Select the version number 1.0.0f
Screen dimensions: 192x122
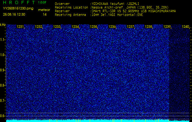pos(42,2)
